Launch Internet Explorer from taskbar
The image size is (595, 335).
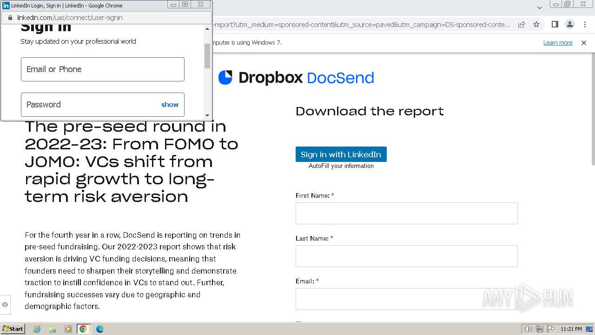pos(37,329)
